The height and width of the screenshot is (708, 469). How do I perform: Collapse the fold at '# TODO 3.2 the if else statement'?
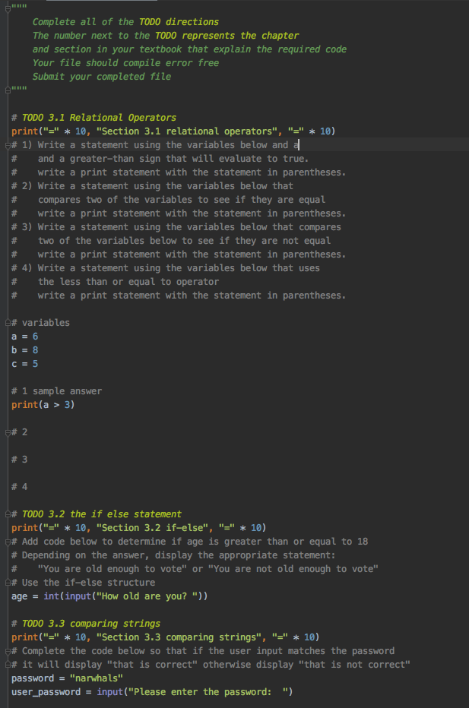click(x=8, y=514)
